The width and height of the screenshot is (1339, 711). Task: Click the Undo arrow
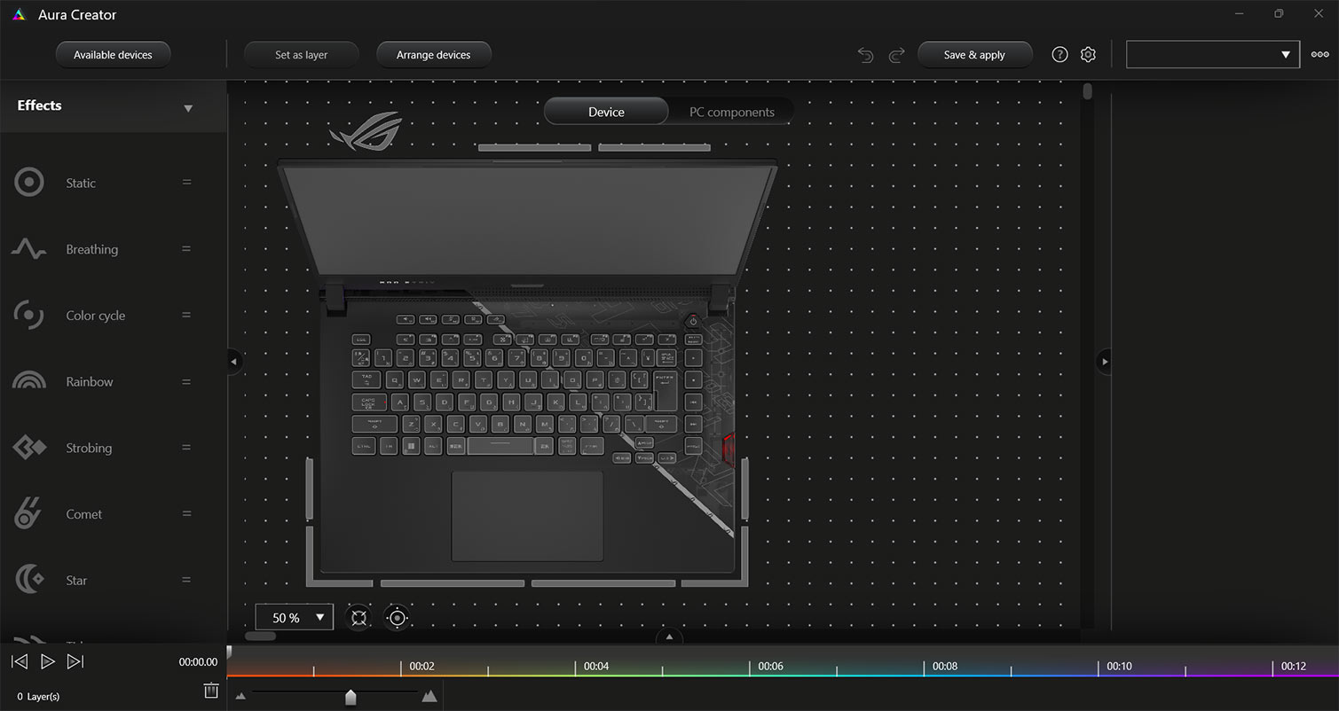click(x=864, y=54)
